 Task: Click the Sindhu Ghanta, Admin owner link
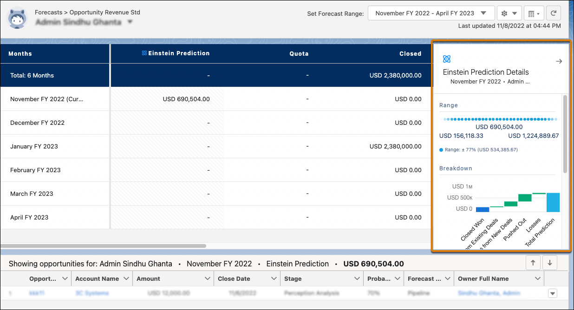tap(489, 293)
